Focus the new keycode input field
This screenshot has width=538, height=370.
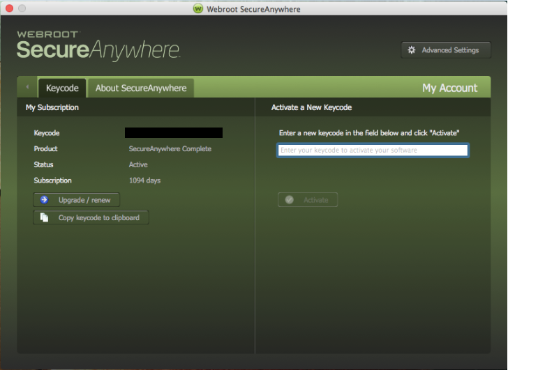[x=373, y=150]
